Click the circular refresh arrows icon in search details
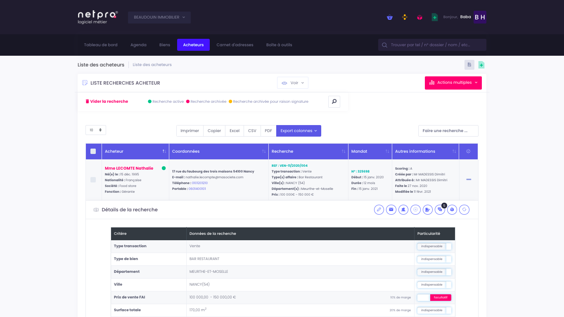The image size is (564, 317). [x=464, y=210]
